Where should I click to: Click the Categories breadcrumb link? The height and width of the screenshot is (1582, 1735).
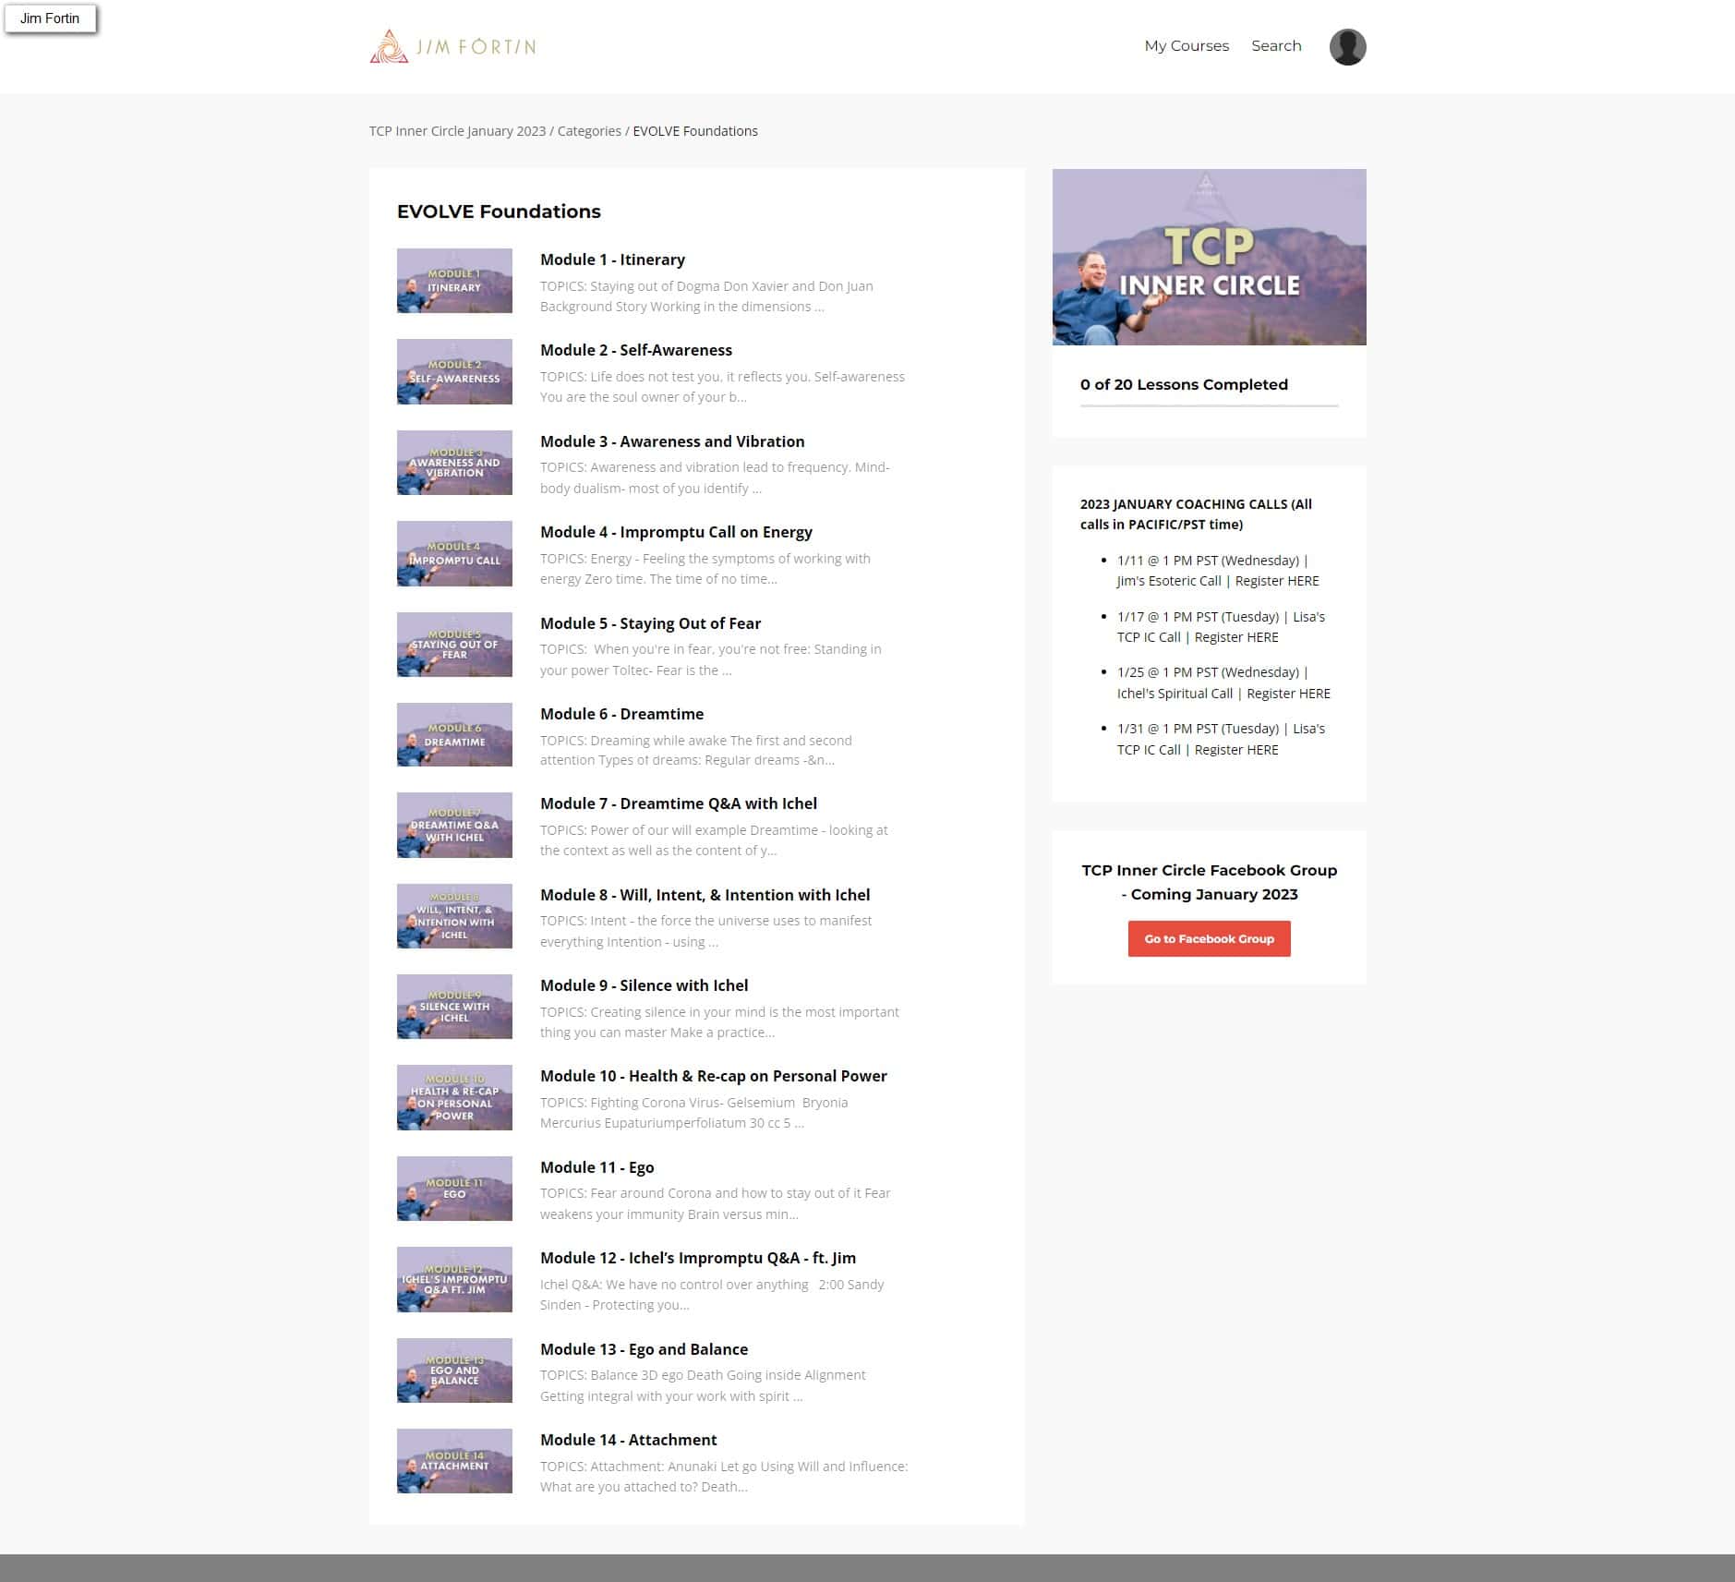[588, 131]
